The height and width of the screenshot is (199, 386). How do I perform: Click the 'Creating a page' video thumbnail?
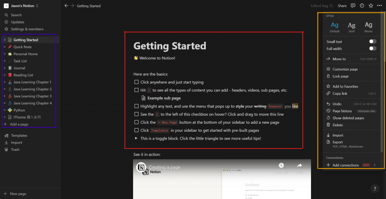[222, 179]
